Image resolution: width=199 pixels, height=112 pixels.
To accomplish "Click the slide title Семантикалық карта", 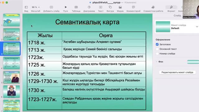I will pos(87,22).
